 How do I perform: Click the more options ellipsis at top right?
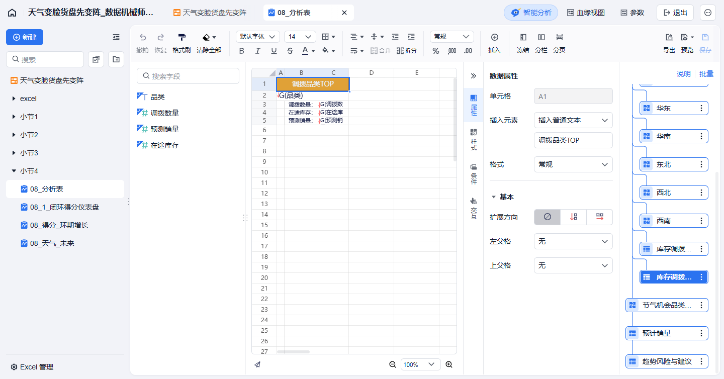[708, 13]
